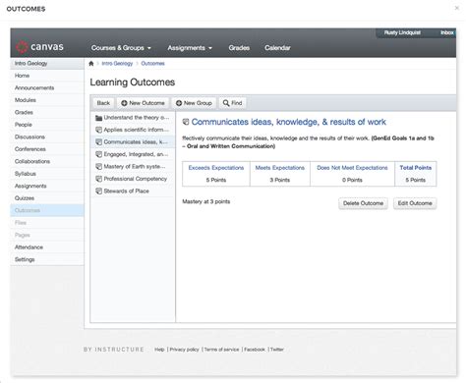
Task: Open Syllabus in the course sidebar
Action: coord(47,174)
